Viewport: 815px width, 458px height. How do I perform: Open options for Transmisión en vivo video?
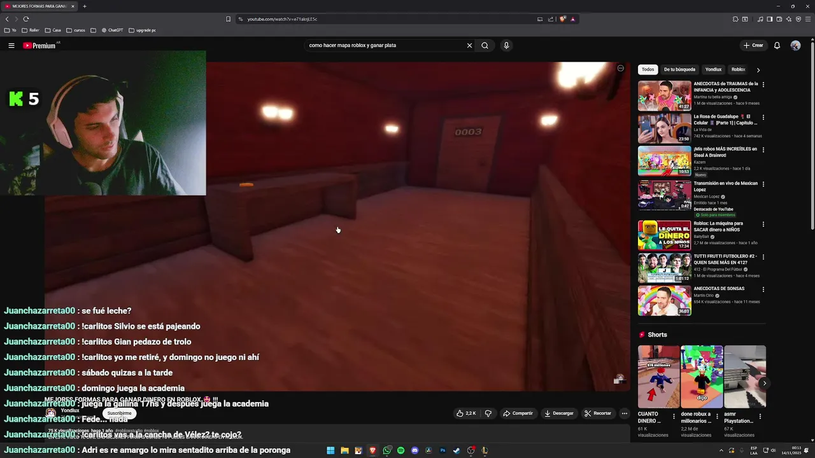[x=763, y=184]
